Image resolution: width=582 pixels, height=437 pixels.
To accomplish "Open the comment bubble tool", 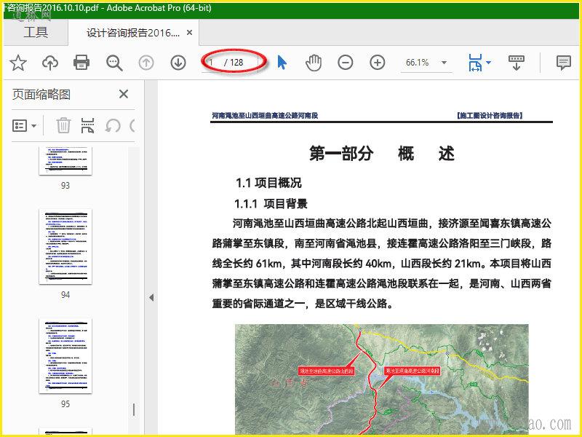I will tap(563, 63).
